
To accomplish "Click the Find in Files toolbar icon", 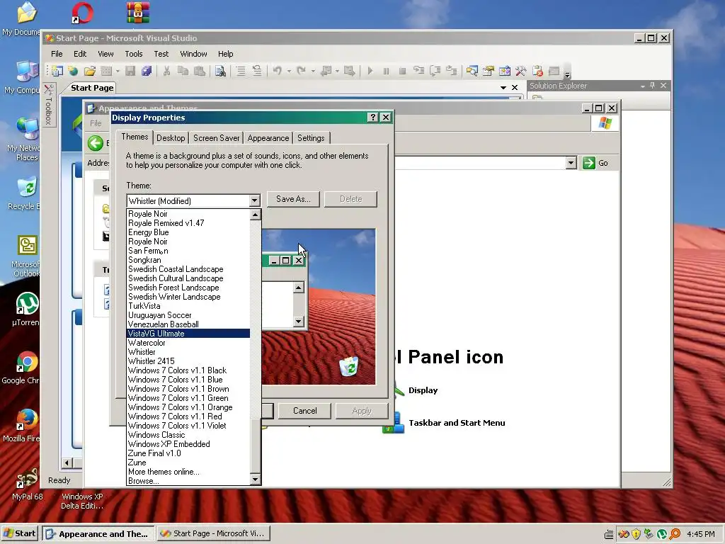I will point(220,71).
